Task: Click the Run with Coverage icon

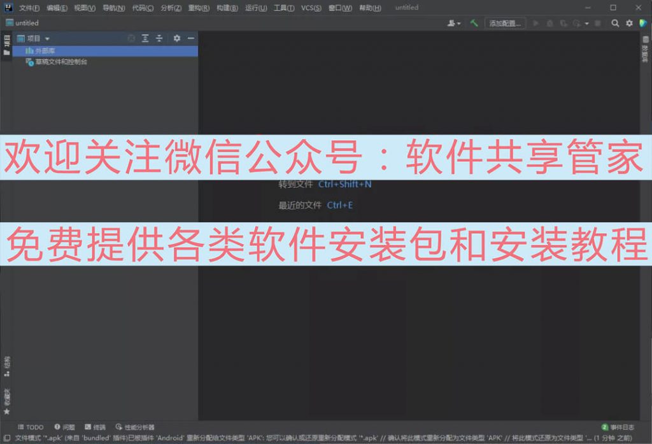Action: [x=563, y=24]
